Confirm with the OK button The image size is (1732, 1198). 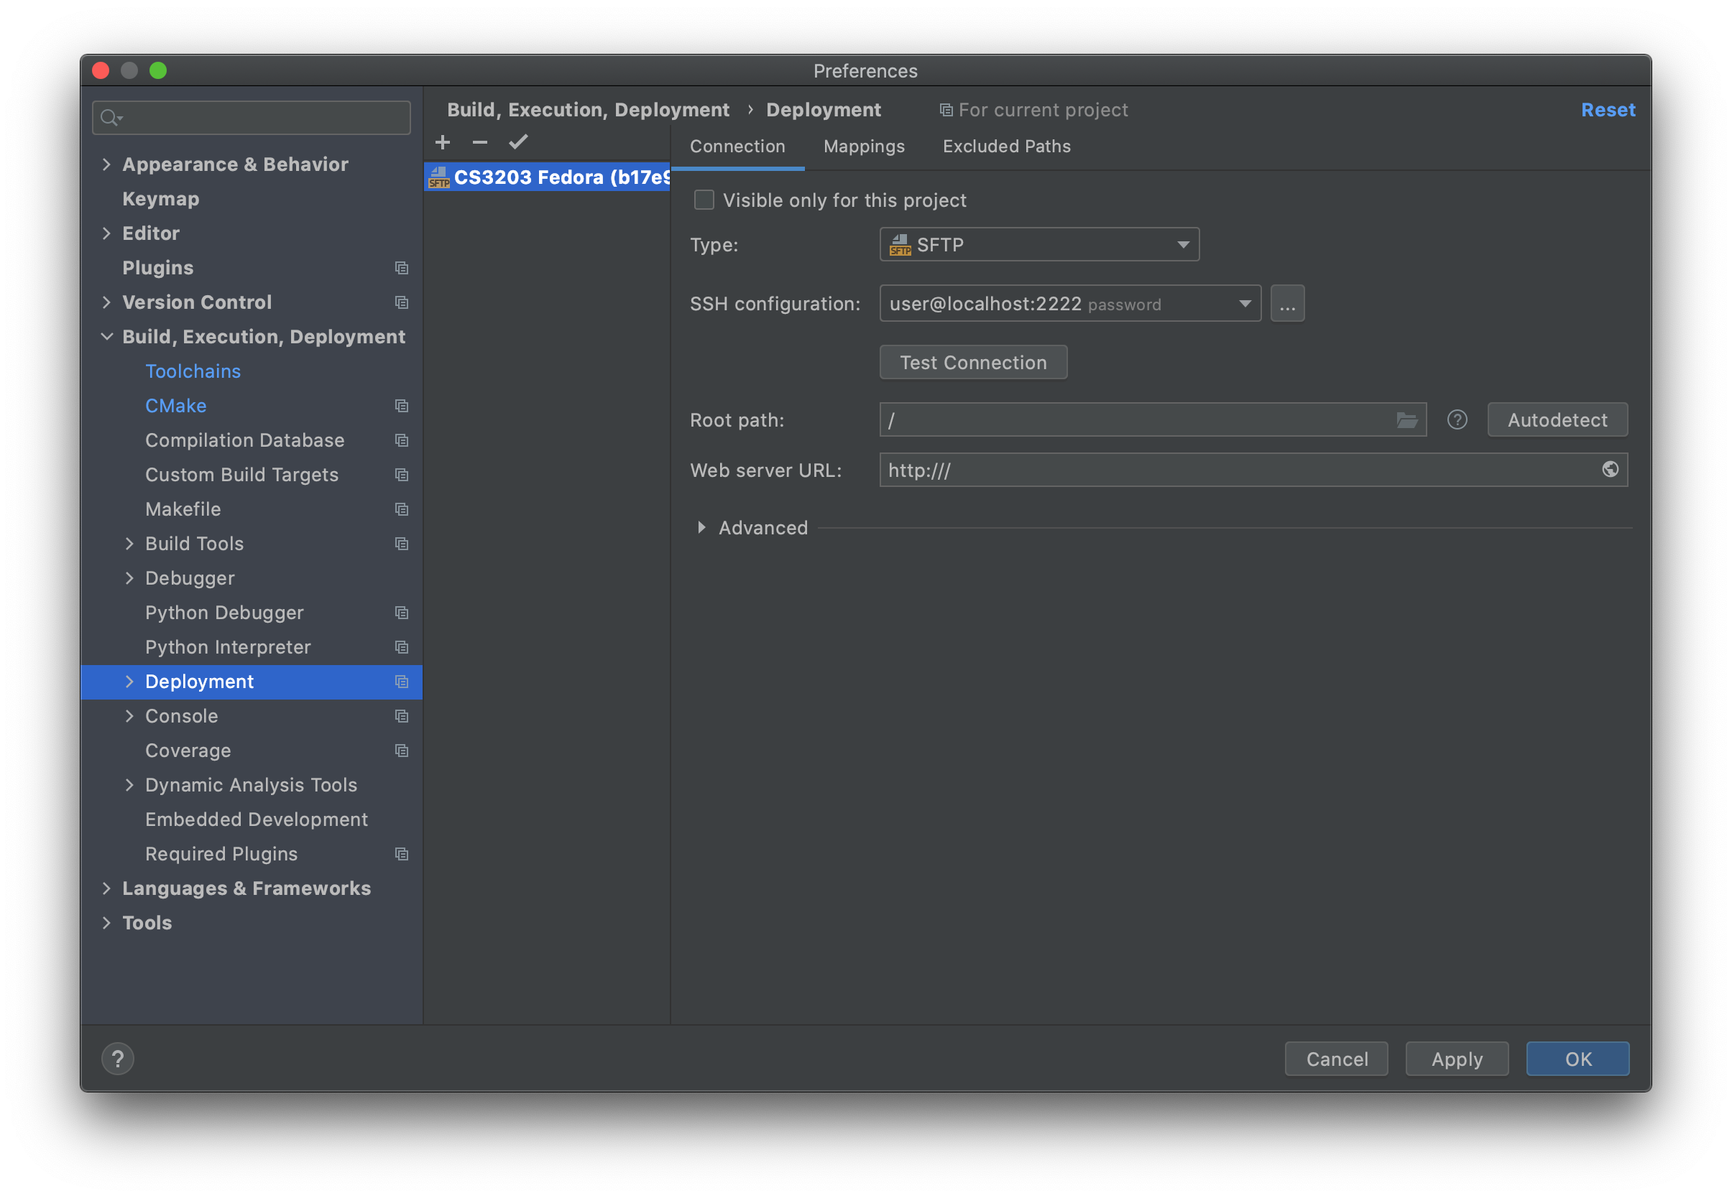coord(1577,1059)
